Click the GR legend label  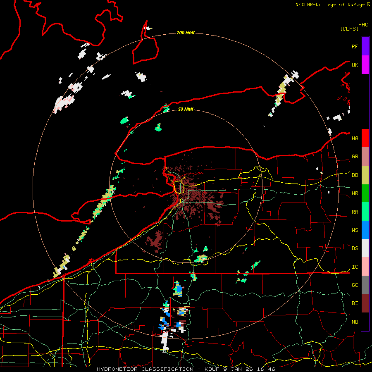point(355,157)
